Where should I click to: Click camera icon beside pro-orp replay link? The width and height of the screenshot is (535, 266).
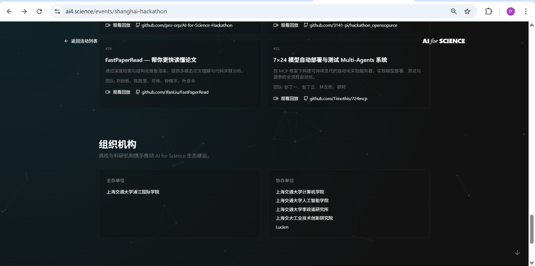(x=108, y=25)
